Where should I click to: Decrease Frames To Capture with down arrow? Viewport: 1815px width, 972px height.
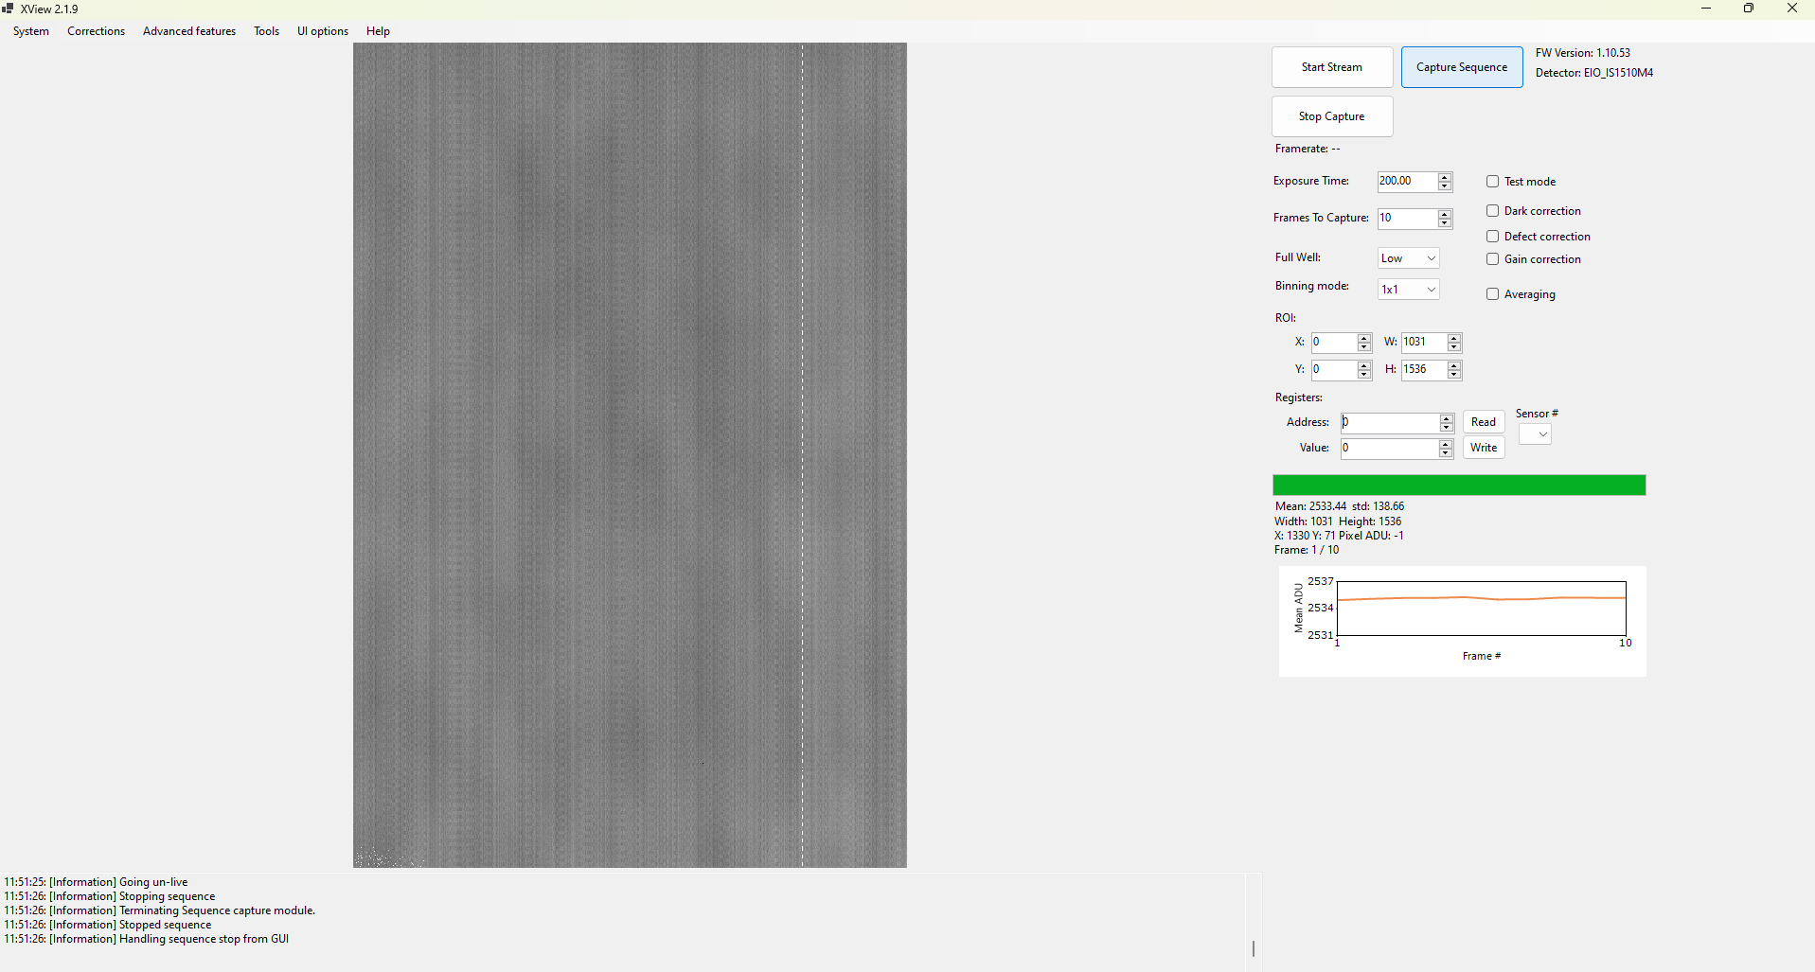click(1445, 223)
